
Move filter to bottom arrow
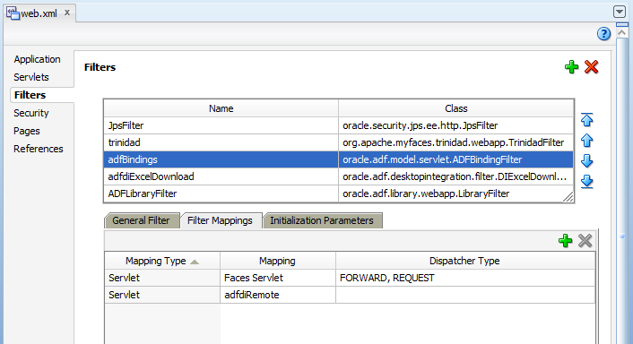(x=586, y=182)
